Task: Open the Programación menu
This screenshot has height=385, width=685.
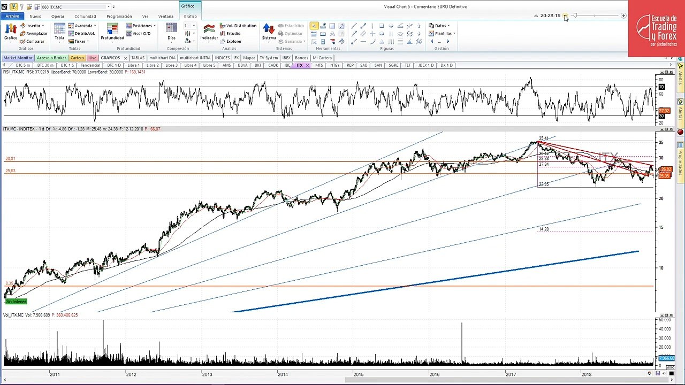Action: (x=119, y=17)
